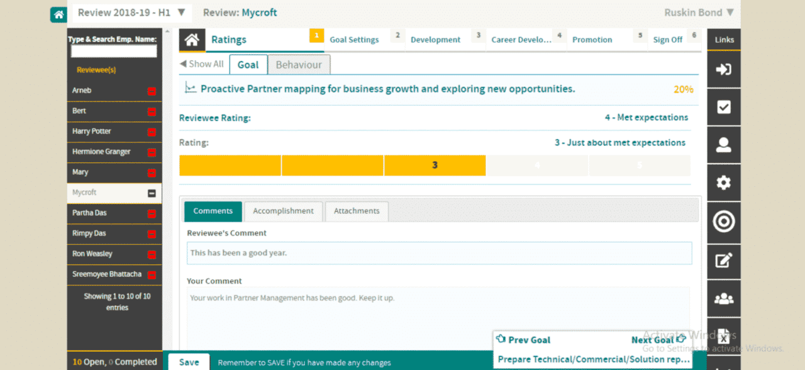Open the sign-in arrow icon in Links sidebar
The width and height of the screenshot is (805, 370).
point(724,69)
